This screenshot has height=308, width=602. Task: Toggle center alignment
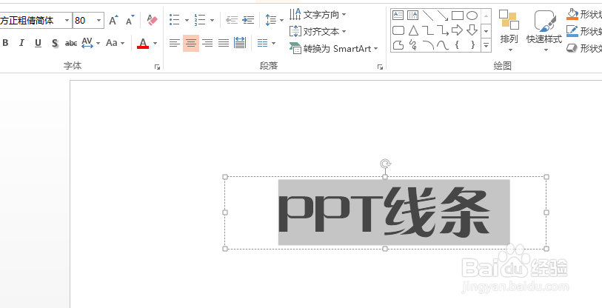pyautogui.click(x=191, y=43)
